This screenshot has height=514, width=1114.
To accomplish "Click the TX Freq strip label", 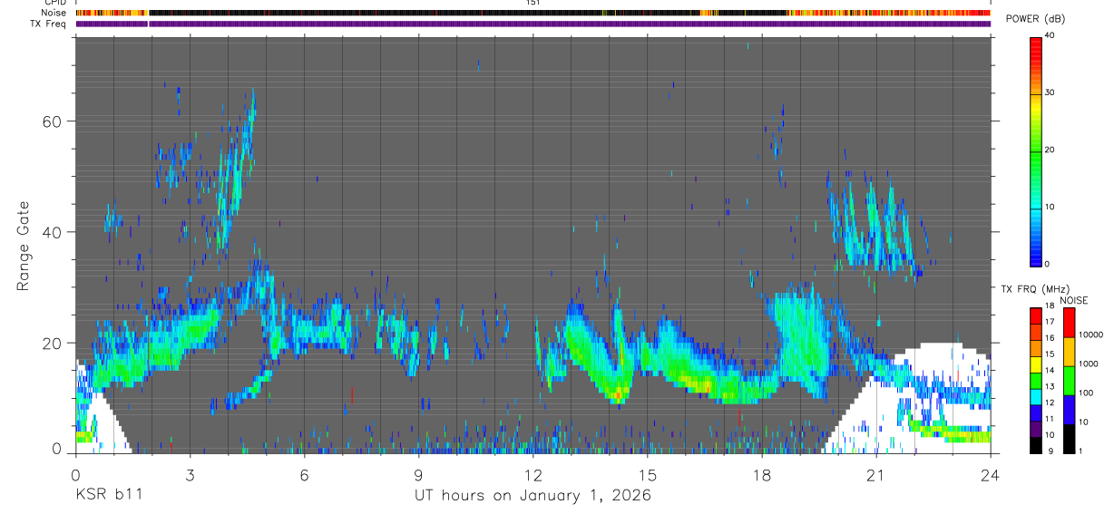I will click(x=48, y=24).
